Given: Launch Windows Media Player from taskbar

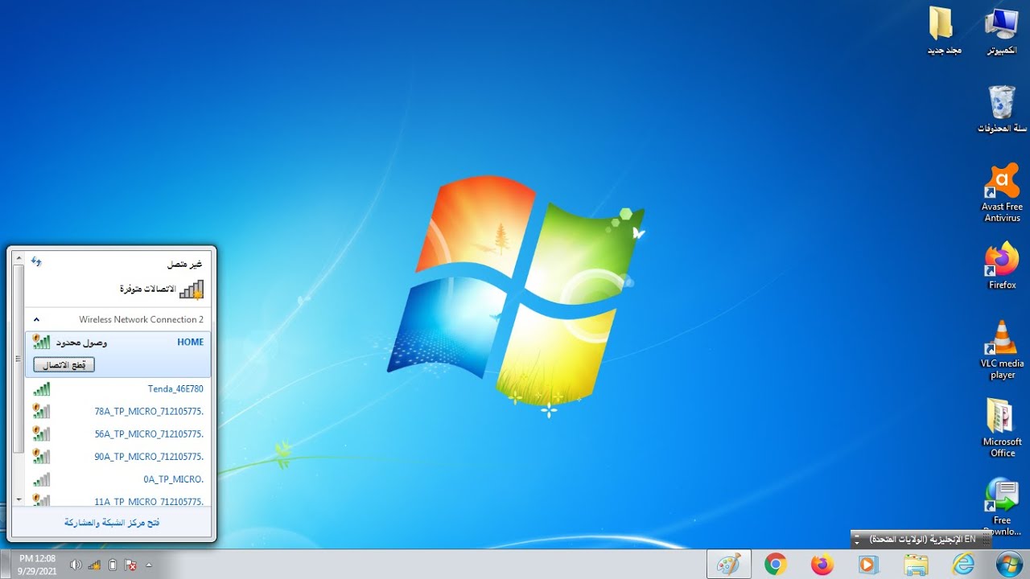Looking at the screenshot, I should 868,564.
